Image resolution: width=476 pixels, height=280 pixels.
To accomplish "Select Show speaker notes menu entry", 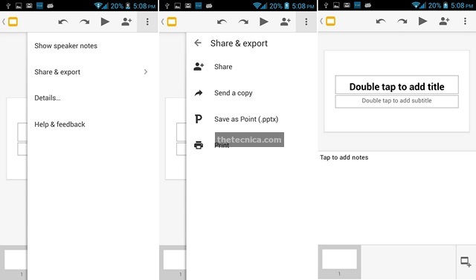I will tap(66, 46).
